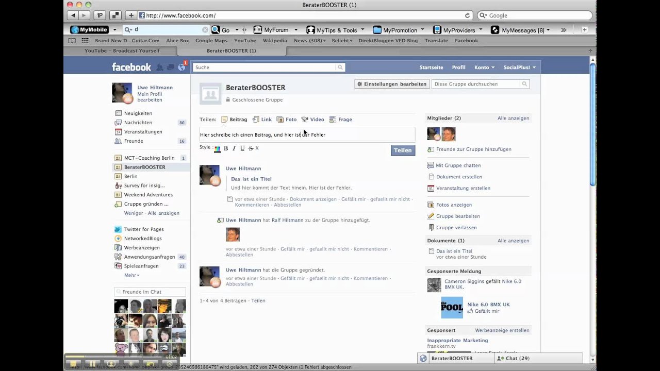
Task: Go to Startseite
Action: [431, 68]
